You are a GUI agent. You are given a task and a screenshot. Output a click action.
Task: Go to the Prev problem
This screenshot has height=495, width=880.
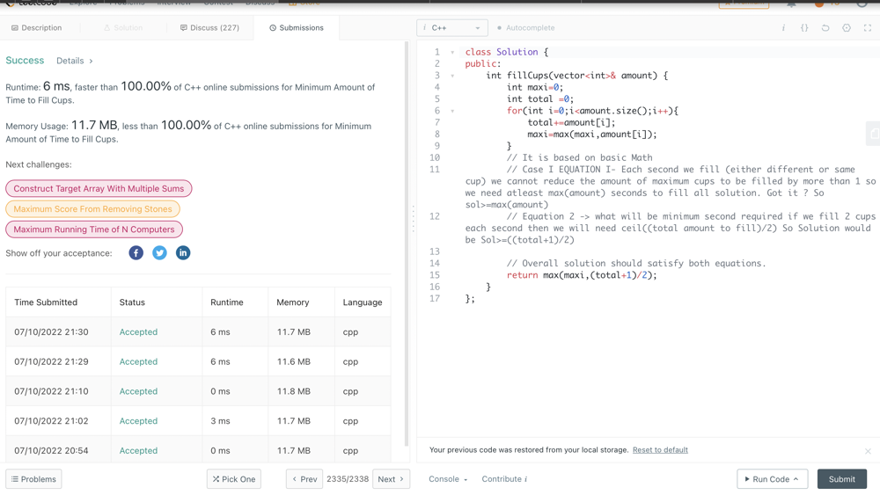pos(304,479)
